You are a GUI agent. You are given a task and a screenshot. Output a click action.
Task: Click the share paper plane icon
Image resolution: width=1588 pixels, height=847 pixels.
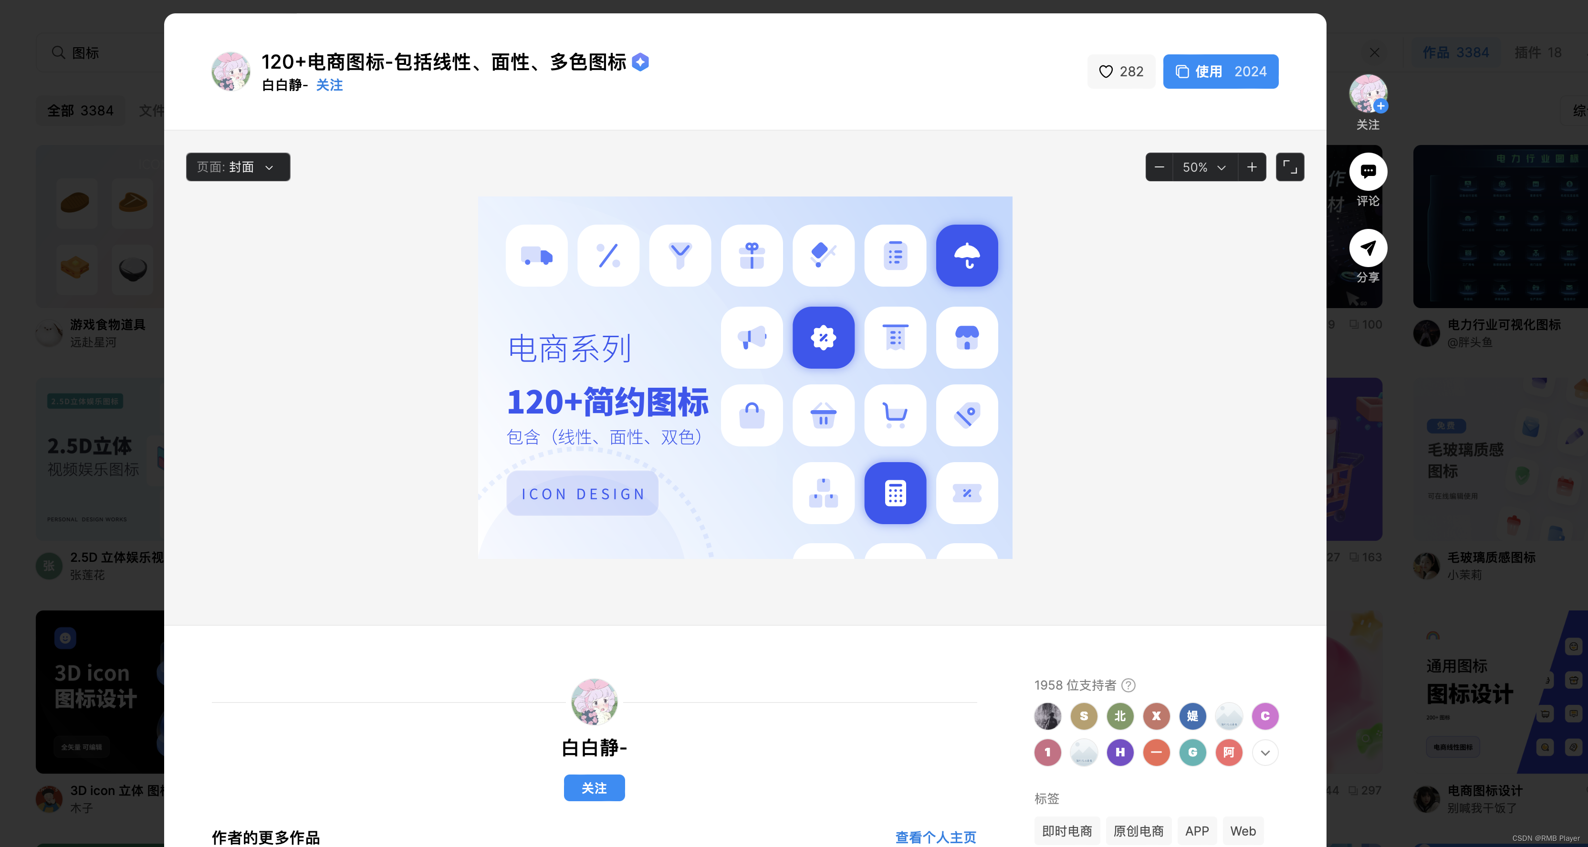[x=1368, y=248]
